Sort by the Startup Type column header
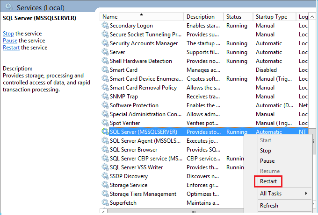The image size is (318, 215). (275, 17)
